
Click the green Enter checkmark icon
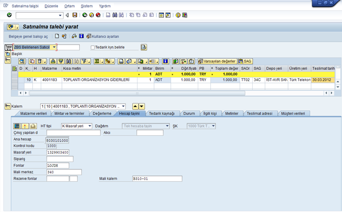(x=9, y=15)
